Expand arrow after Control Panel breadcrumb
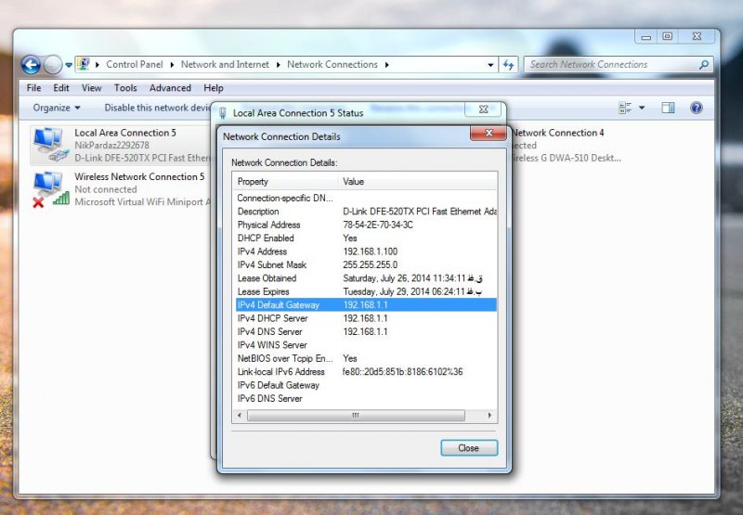 coord(172,65)
